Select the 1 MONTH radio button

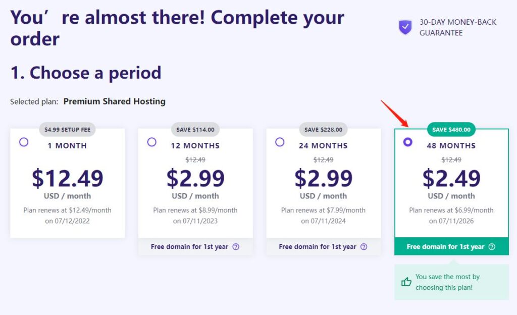[x=24, y=142]
